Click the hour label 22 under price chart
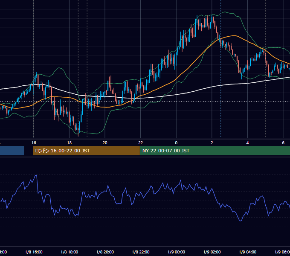 click(141, 143)
